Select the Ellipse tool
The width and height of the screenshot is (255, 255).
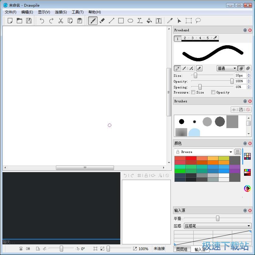[130, 21]
